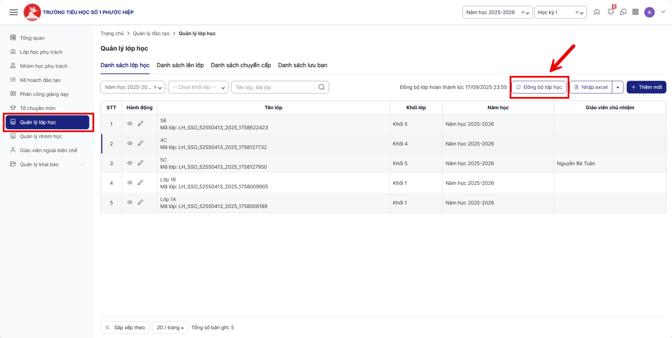Open the apps grid icon
Viewport: 672px width, 338px height.
pos(635,12)
